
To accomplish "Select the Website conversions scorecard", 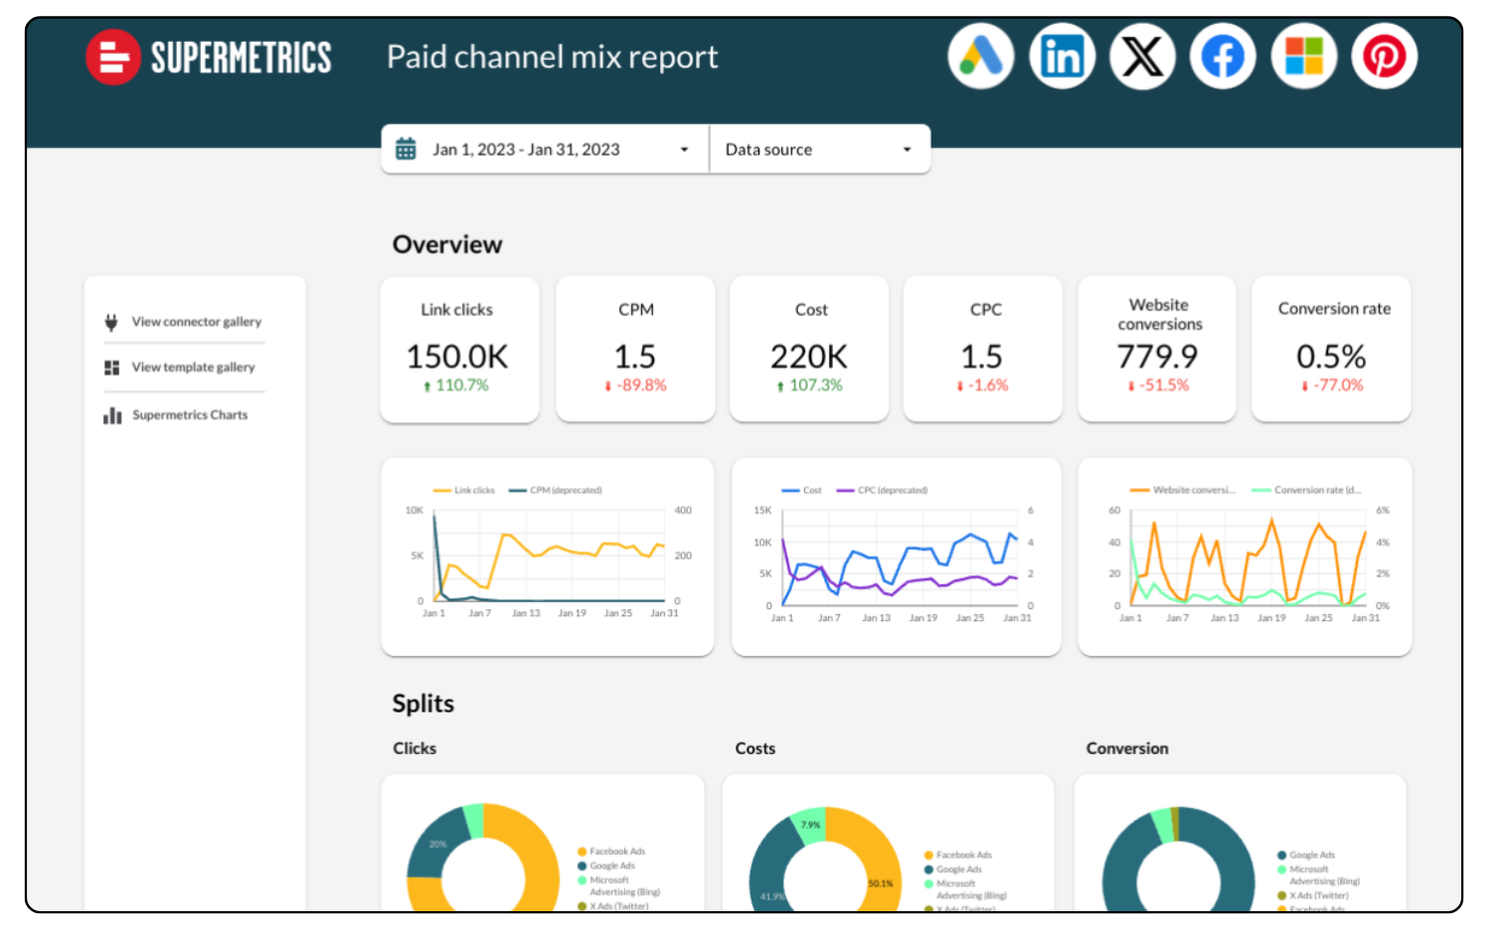I will tap(1157, 350).
